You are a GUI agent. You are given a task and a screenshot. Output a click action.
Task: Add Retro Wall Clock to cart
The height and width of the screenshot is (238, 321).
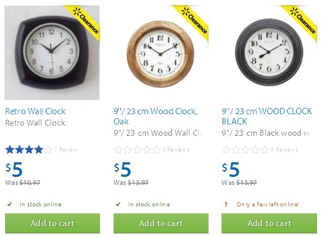pos(53,223)
